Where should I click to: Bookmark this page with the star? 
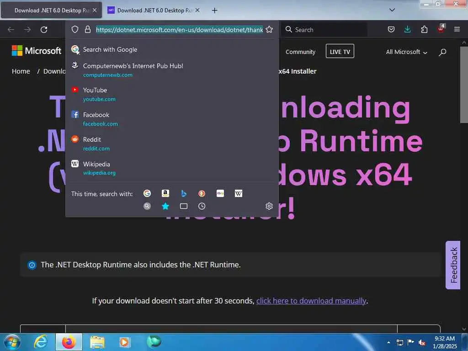point(269,29)
